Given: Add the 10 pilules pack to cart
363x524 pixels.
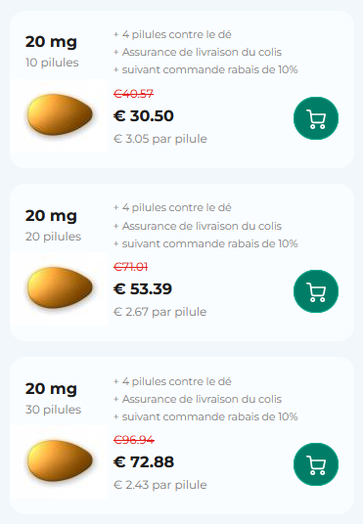Looking at the screenshot, I should pyautogui.click(x=316, y=118).
